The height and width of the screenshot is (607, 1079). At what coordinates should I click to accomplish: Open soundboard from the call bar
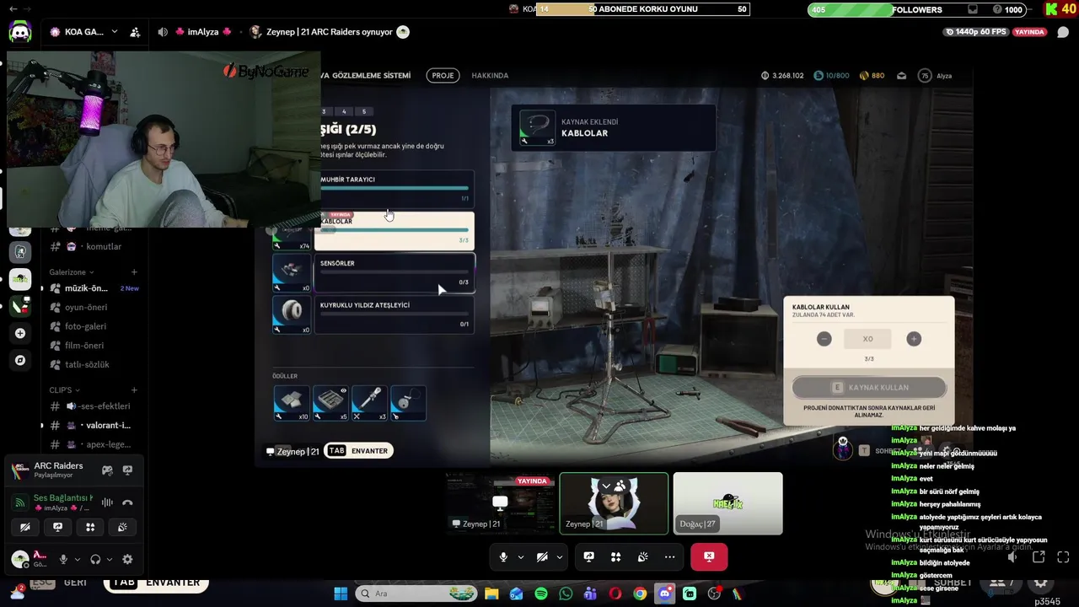click(642, 556)
